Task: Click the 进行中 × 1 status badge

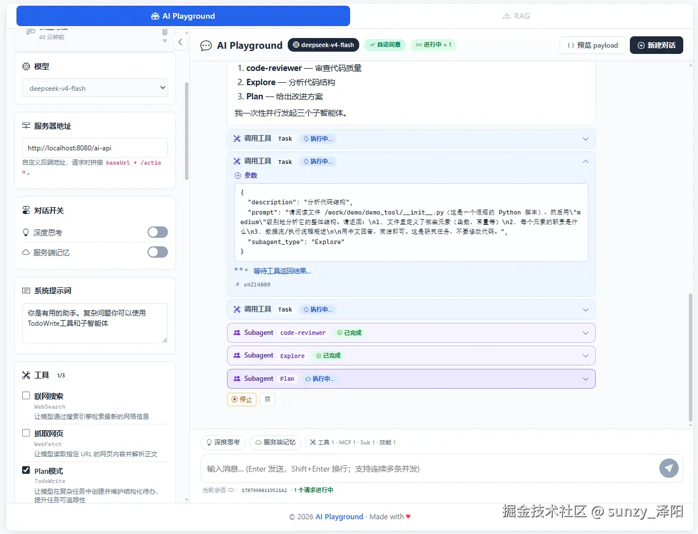Action: coord(434,45)
